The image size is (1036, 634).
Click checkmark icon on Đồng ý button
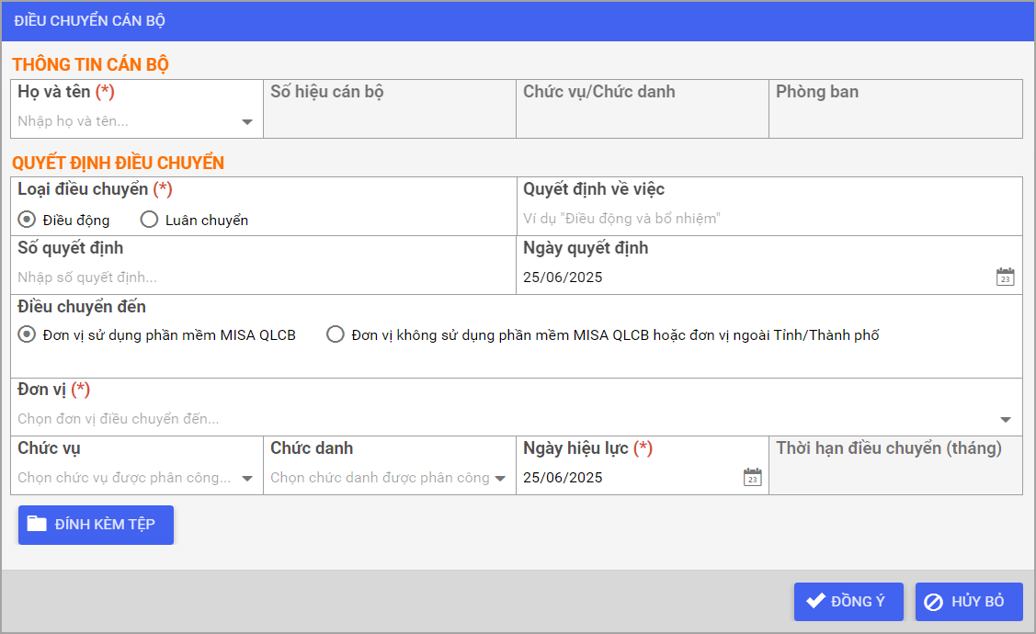[814, 602]
